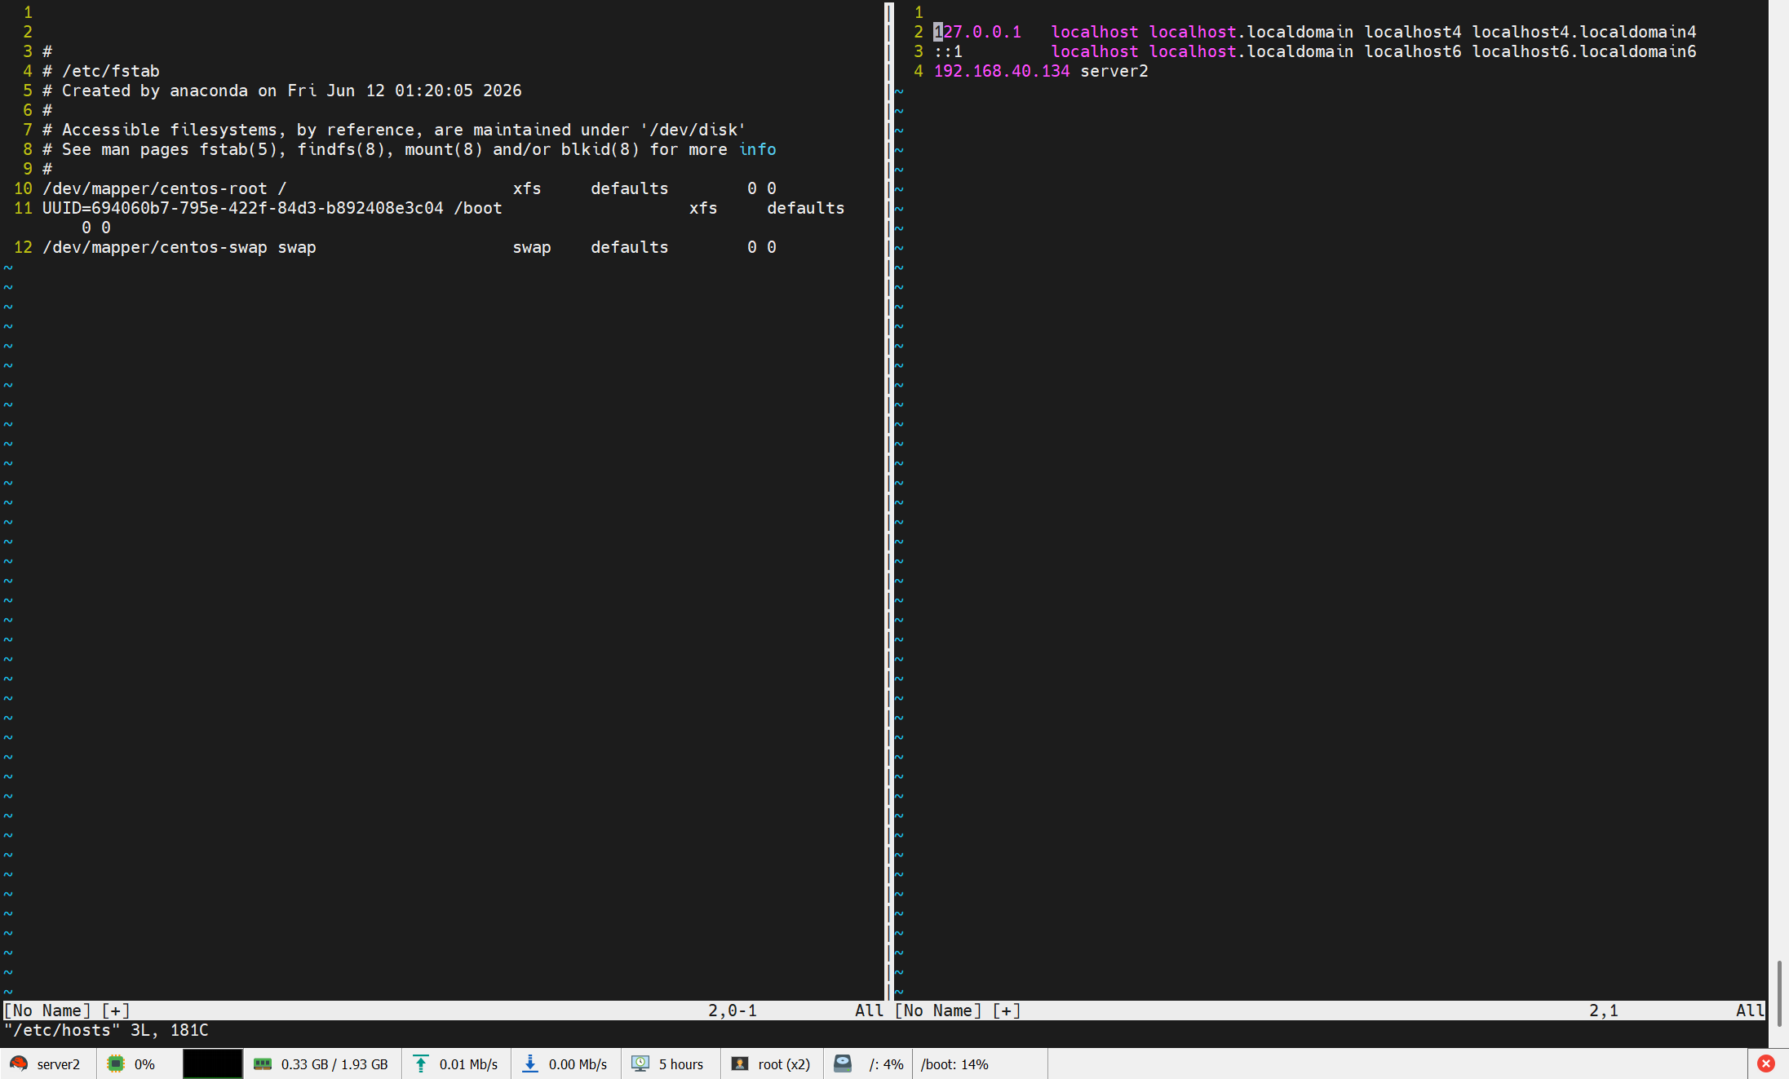The height and width of the screenshot is (1079, 1789).
Task: Click the '0.33 GB / 1.93 GB' memory text
Action: pyautogui.click(x=334, y=1064)
